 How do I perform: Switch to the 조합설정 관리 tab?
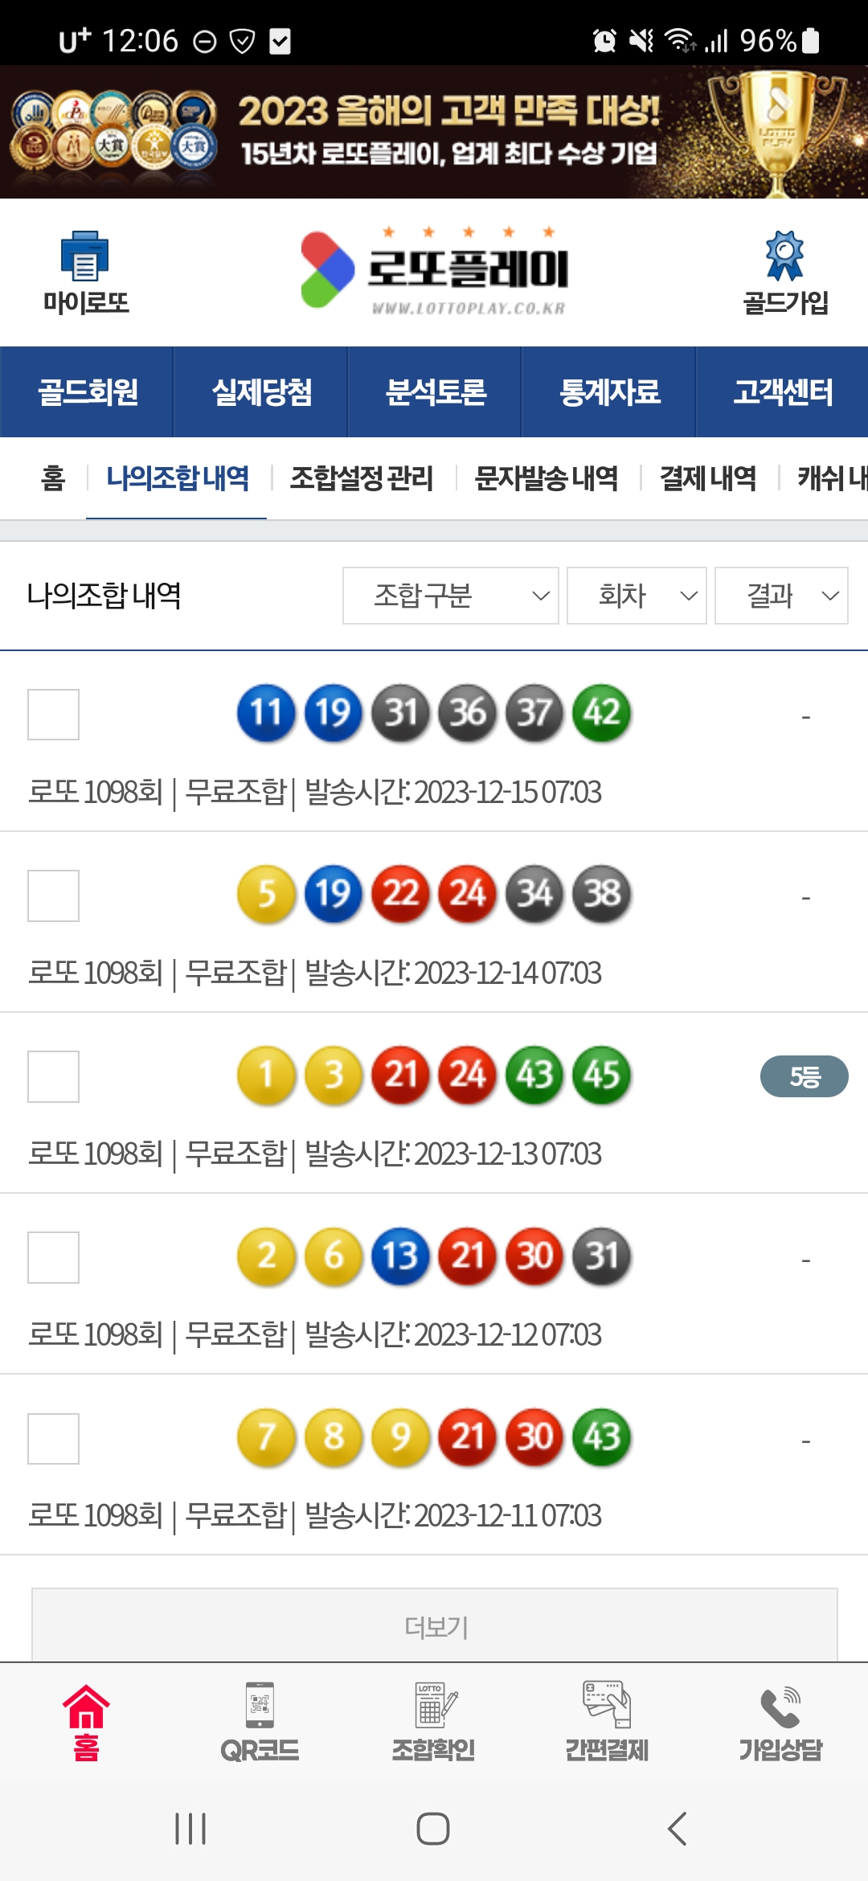(362, 478)
